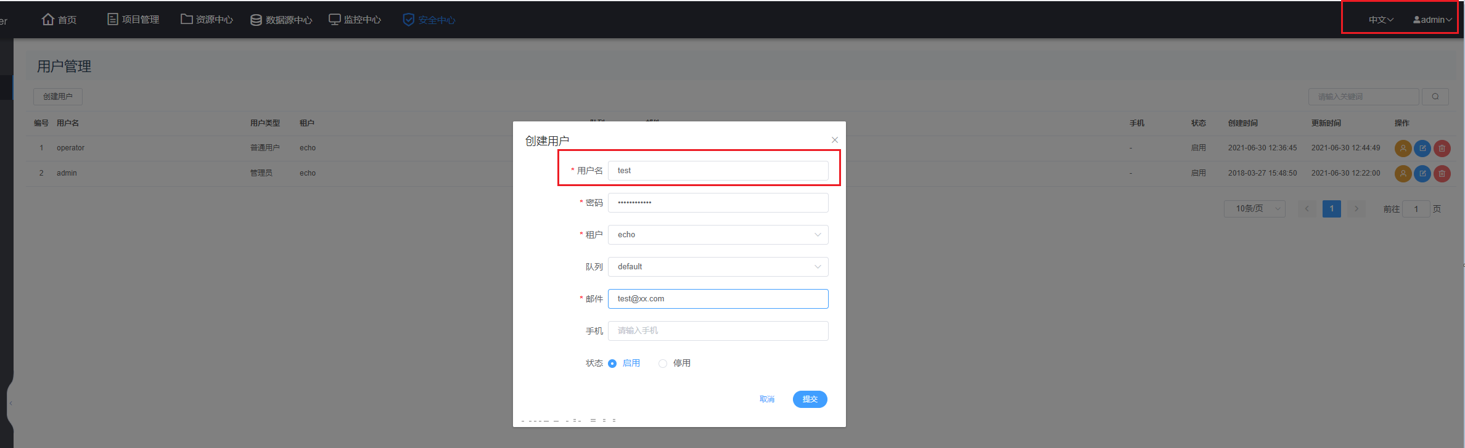The height and width of the screenshot is (448, 1465).
Task: Click the 创建用户 button above the table
Action: [58, 97]
